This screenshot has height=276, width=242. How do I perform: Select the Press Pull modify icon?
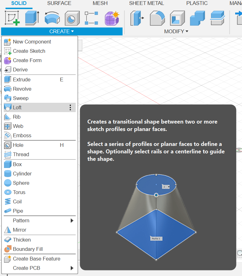coord(137,18)
